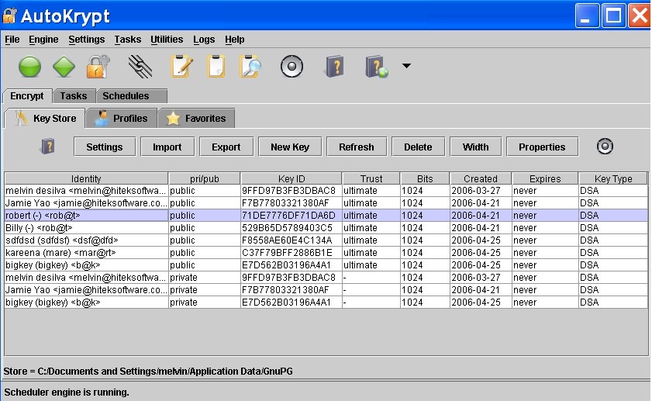
Task: Click the help book icon in main toolbar
Action: [x=333, y=67]
